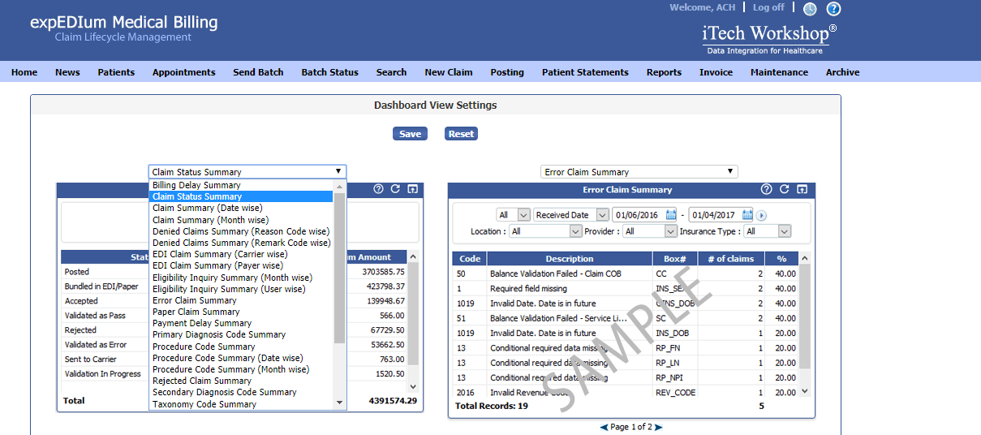Open the calendar picker for the 01/06/2016 date

(x=671, y=215)
